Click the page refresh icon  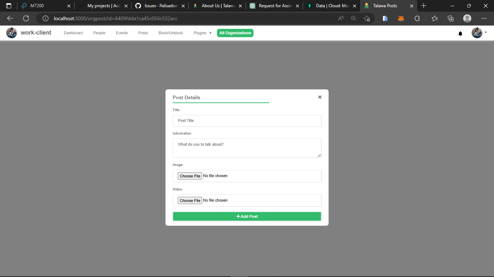[x=25, y=18]
